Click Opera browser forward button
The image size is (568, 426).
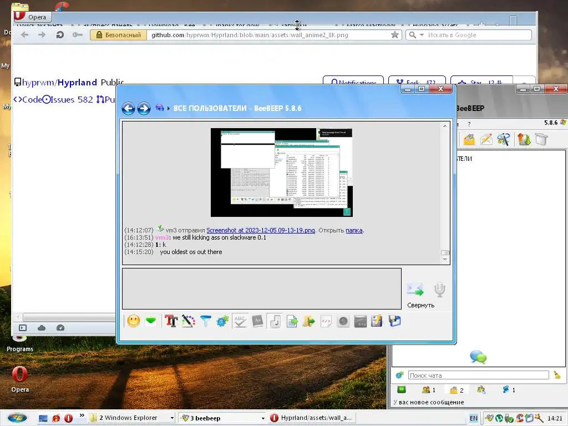[x=42, y=35]
